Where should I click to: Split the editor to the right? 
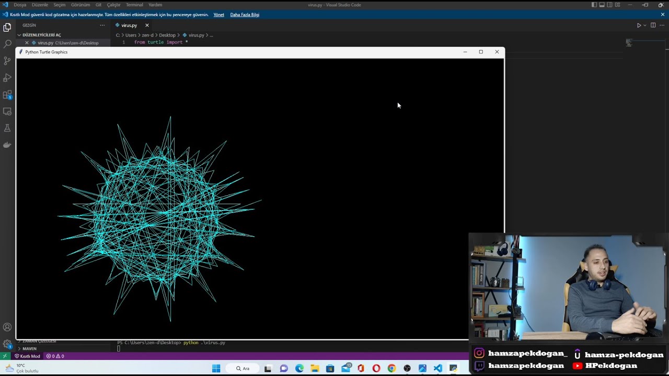653,25
